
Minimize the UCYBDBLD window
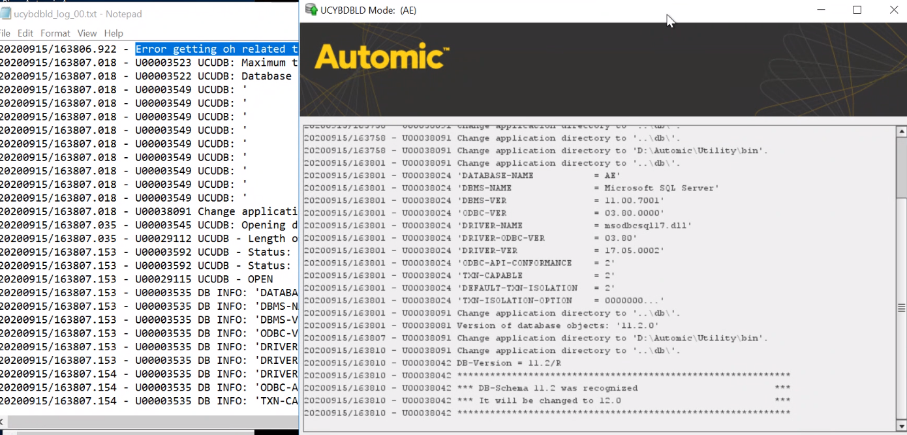(821, 10)
